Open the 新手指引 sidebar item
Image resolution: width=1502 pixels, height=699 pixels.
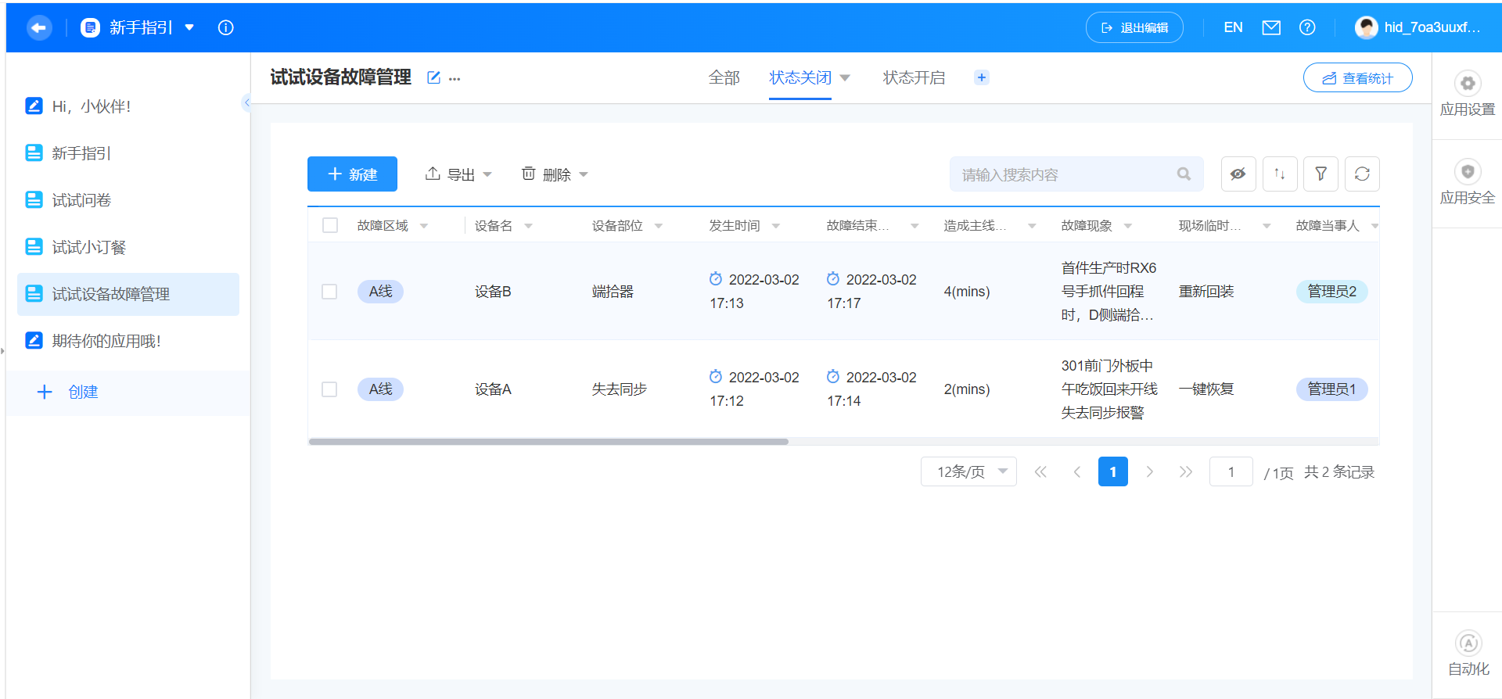pyautogui.click(x=128, y=153)
